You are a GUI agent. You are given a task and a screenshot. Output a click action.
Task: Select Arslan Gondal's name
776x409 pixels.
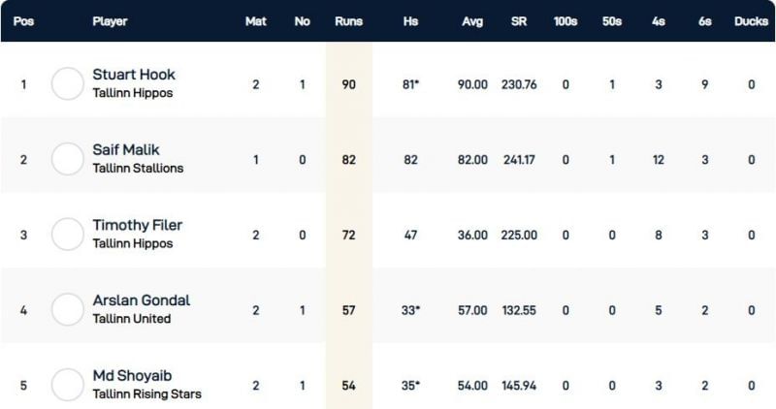(x=141, y=300)
